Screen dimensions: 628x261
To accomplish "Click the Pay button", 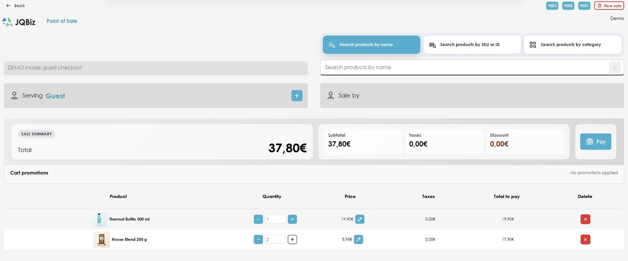I will tap(596, 141).
